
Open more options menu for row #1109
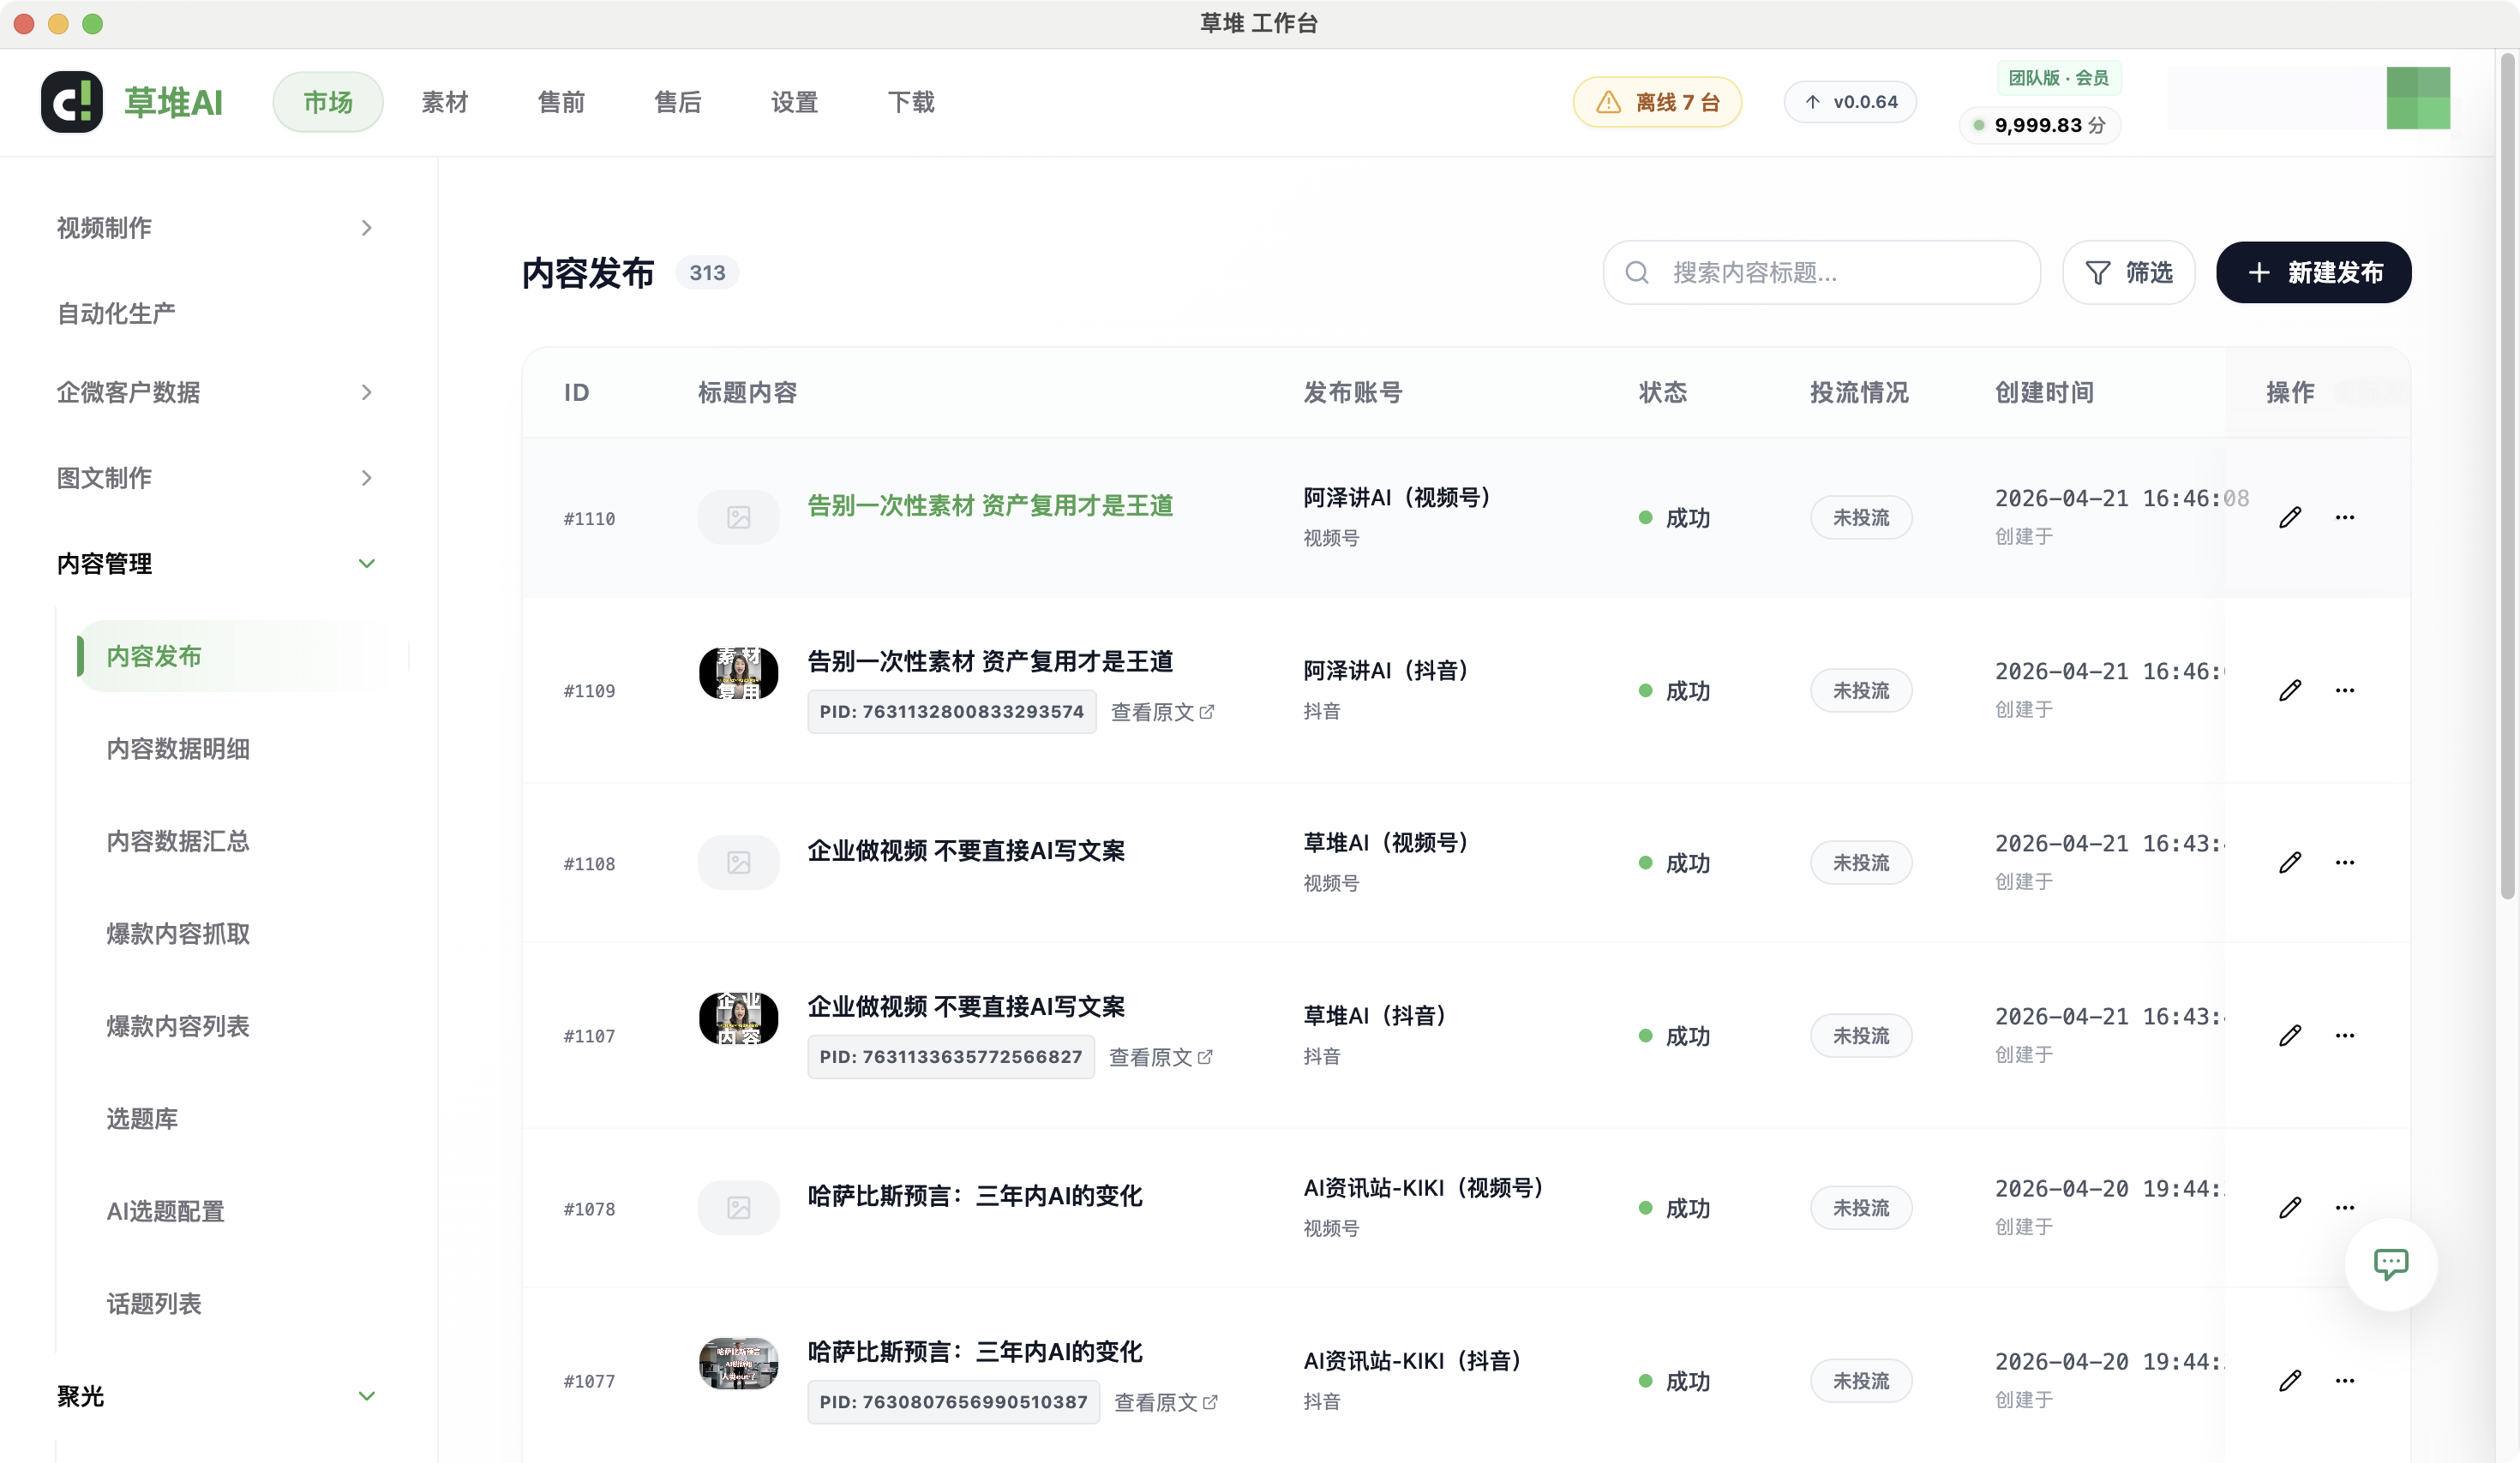click(2345, 690)
